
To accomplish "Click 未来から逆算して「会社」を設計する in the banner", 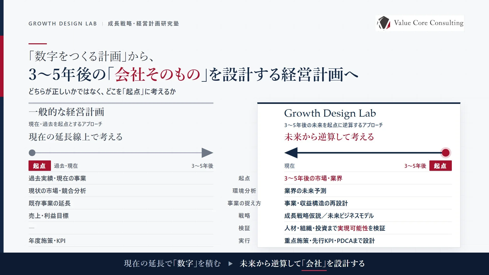I will (x=302, y=264).
